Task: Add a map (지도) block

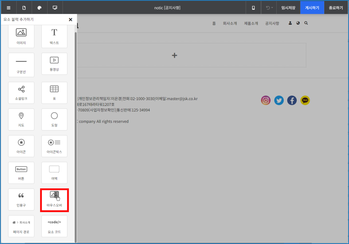Action: (x=21, y=119)
